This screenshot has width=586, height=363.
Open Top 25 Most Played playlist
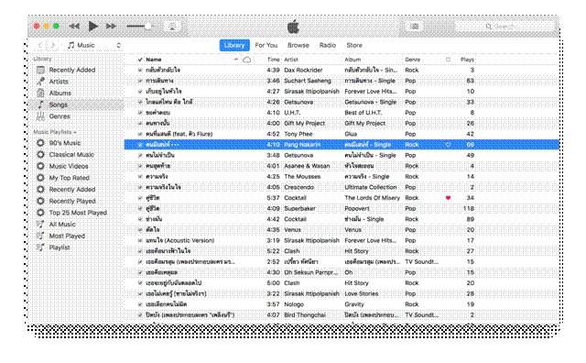click(x=78, y=213)
